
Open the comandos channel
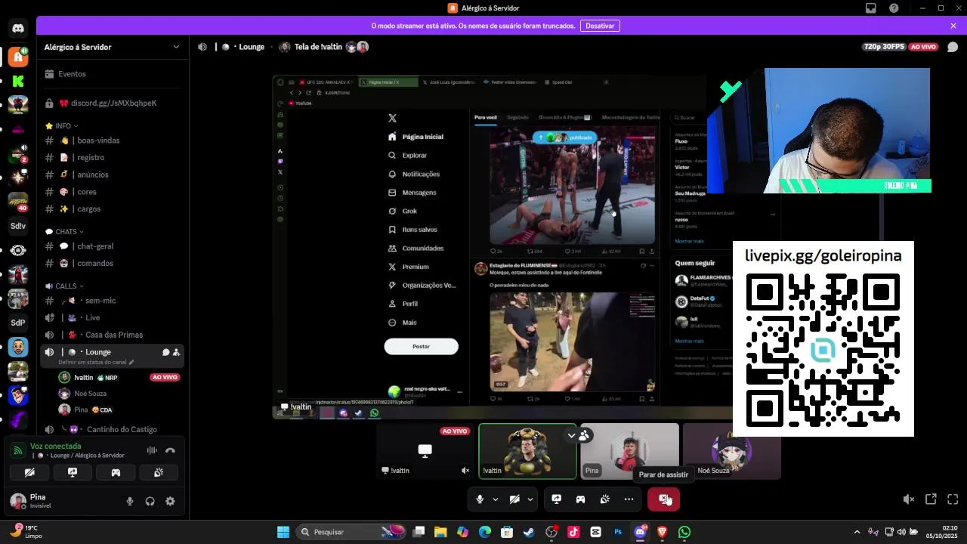tap(113, 263)
